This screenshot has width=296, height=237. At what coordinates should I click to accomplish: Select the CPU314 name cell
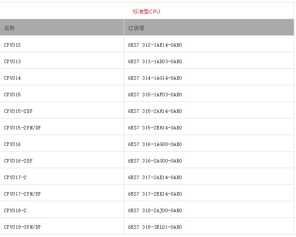click(x=13, y=78)
